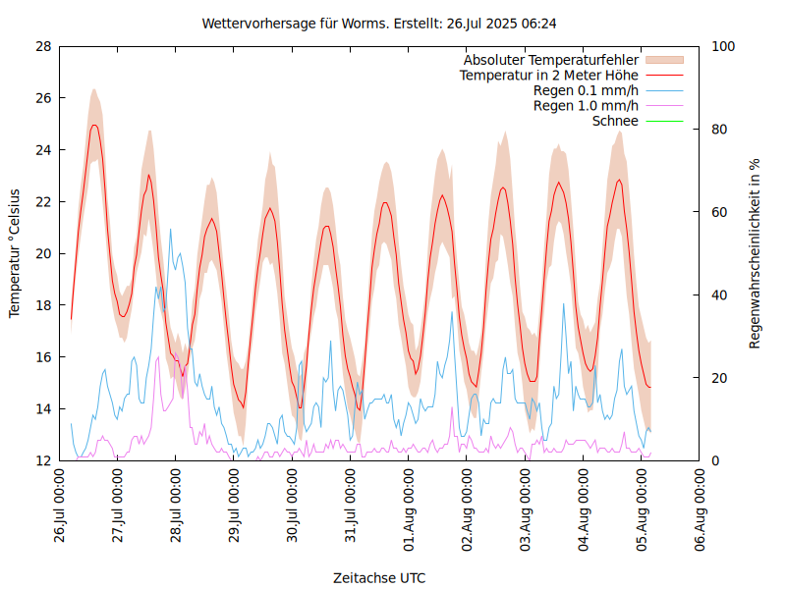The height and width of the screenshot is (589, 786).
Task: Click the Absoluter Temperaturfehler legend color swatch
Action: (x=663, y=60)
